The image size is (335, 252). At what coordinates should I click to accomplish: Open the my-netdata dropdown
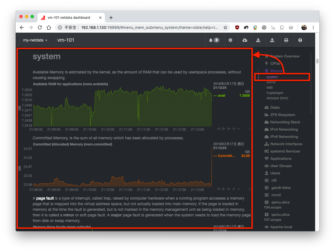[x=35, y=40]
